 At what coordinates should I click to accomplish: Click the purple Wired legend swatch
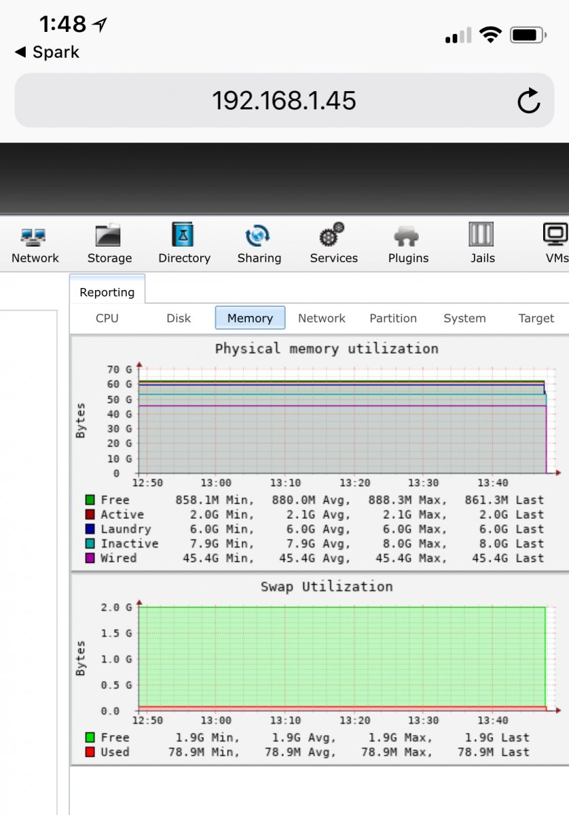90,558
